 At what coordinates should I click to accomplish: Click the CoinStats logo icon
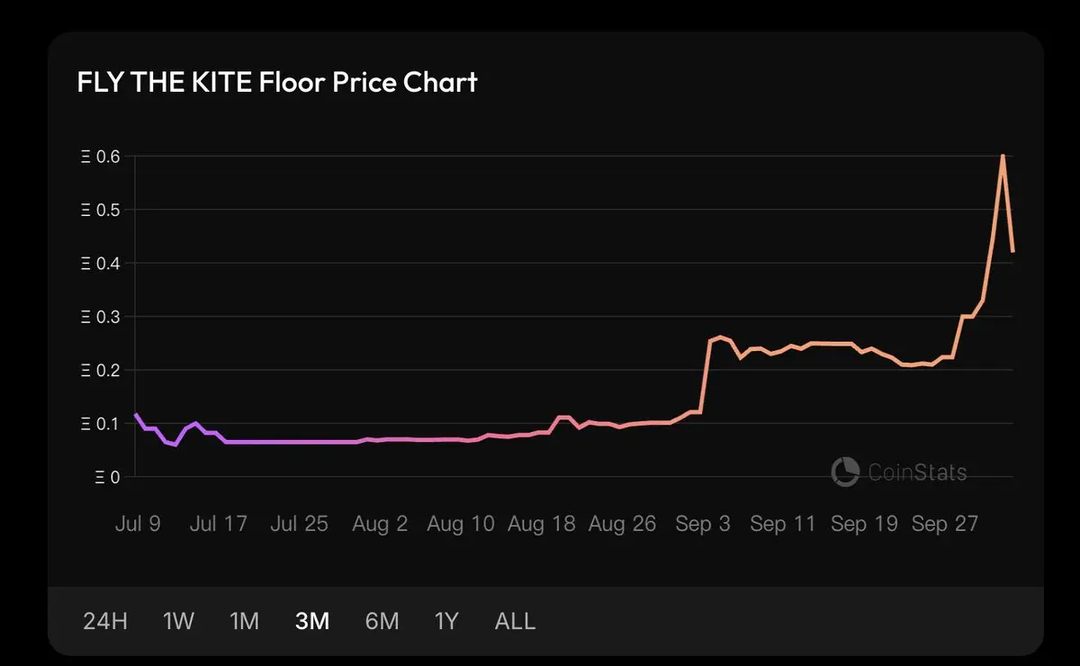click(845, 472)
